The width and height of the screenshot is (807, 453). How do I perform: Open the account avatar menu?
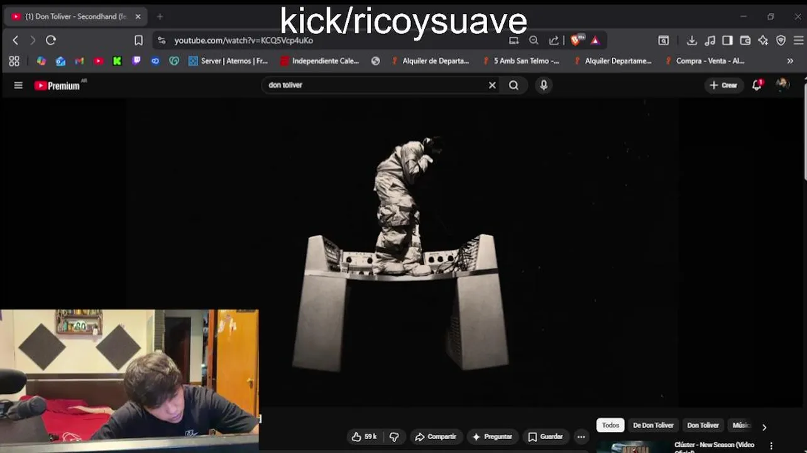[x=782, y=84]
